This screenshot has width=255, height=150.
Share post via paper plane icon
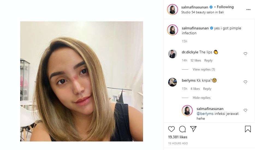click(x=193, y=129)
